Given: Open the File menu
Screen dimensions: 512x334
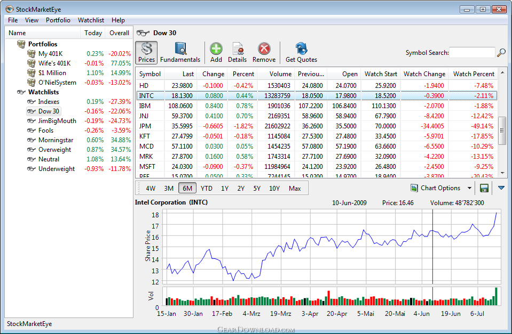Looking at the screenshot, I should pyautogui.click(x=13, y=20).
